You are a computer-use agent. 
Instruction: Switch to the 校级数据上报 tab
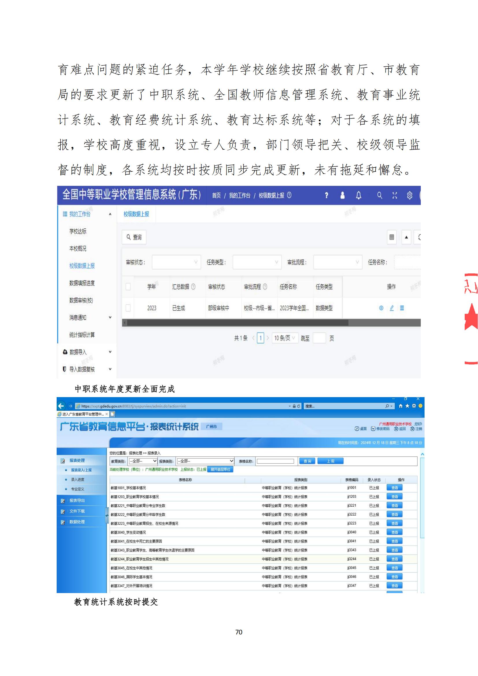click(136, 214)
